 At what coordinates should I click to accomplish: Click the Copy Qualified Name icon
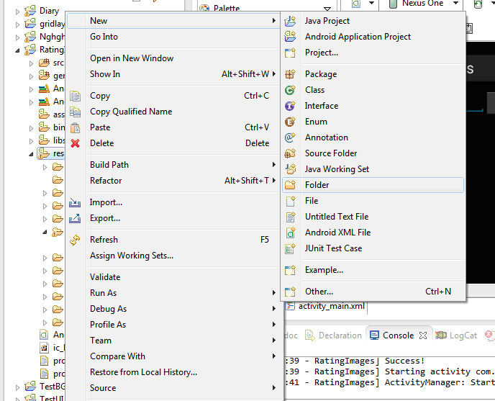pos(75,112)
